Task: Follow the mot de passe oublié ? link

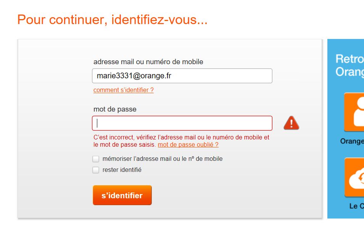Action: click(x=188, y=145)
